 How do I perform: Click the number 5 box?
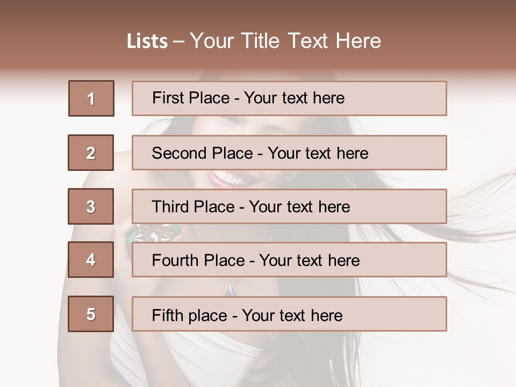coord(91,314)
